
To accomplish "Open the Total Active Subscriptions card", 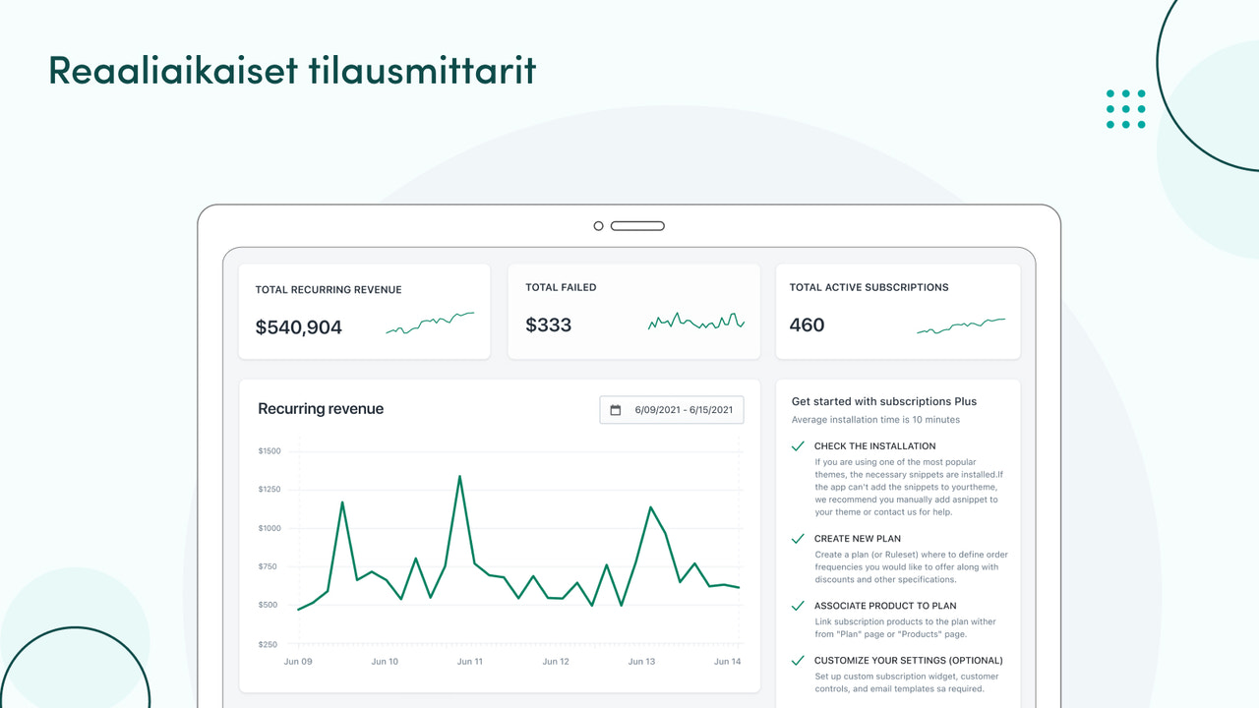I will 898,311.
